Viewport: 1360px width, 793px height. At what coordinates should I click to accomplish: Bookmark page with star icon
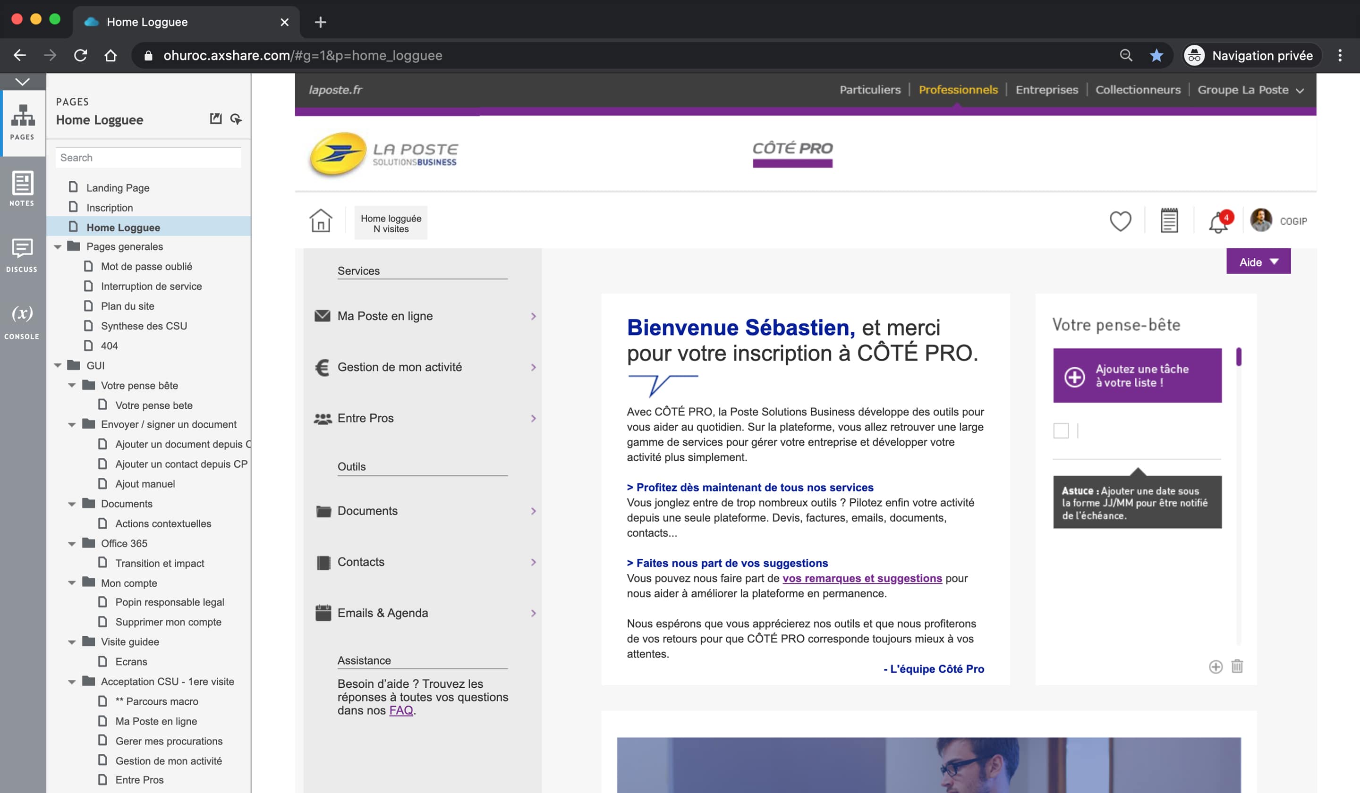tap(1156, 56)
